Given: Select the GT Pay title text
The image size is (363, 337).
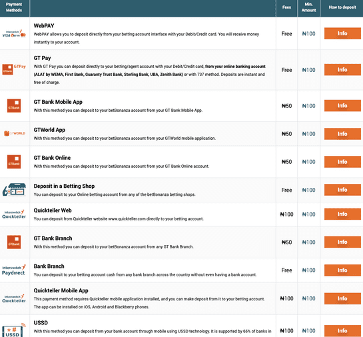Looking at the screenshot, I should coord(42,58).
